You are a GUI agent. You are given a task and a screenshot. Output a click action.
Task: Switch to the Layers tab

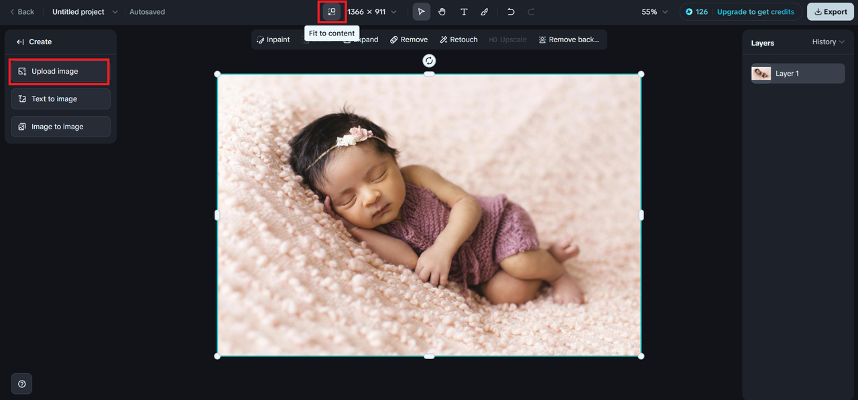762,43
